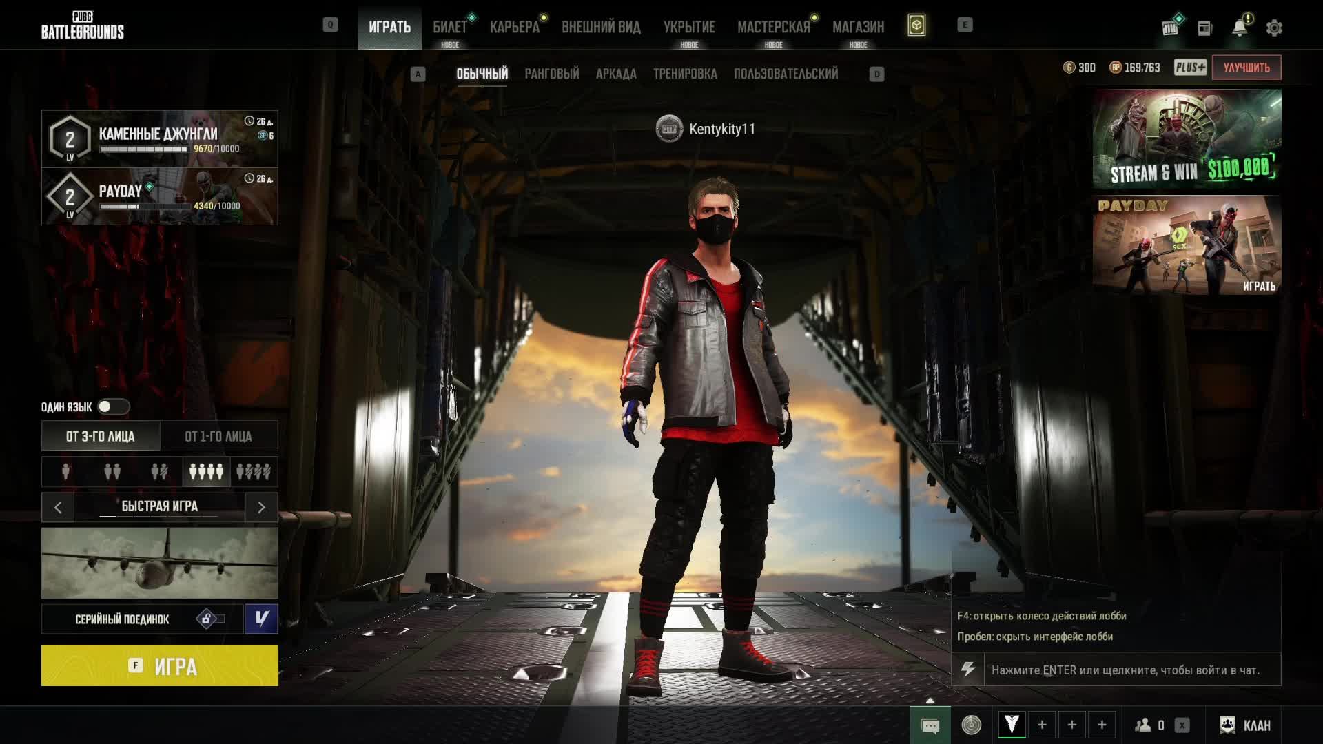Select От 1-го лица perspective
This screenshot has height=744, width=1323.
click(218, 436)
